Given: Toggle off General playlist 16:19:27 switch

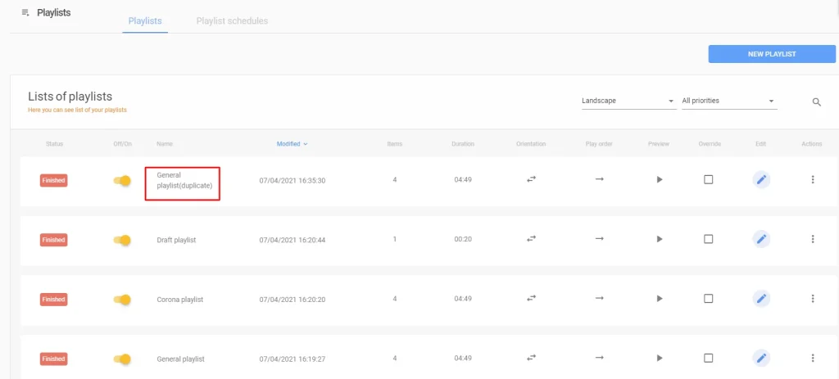Looking at the screenshot, I should [122, 359].
